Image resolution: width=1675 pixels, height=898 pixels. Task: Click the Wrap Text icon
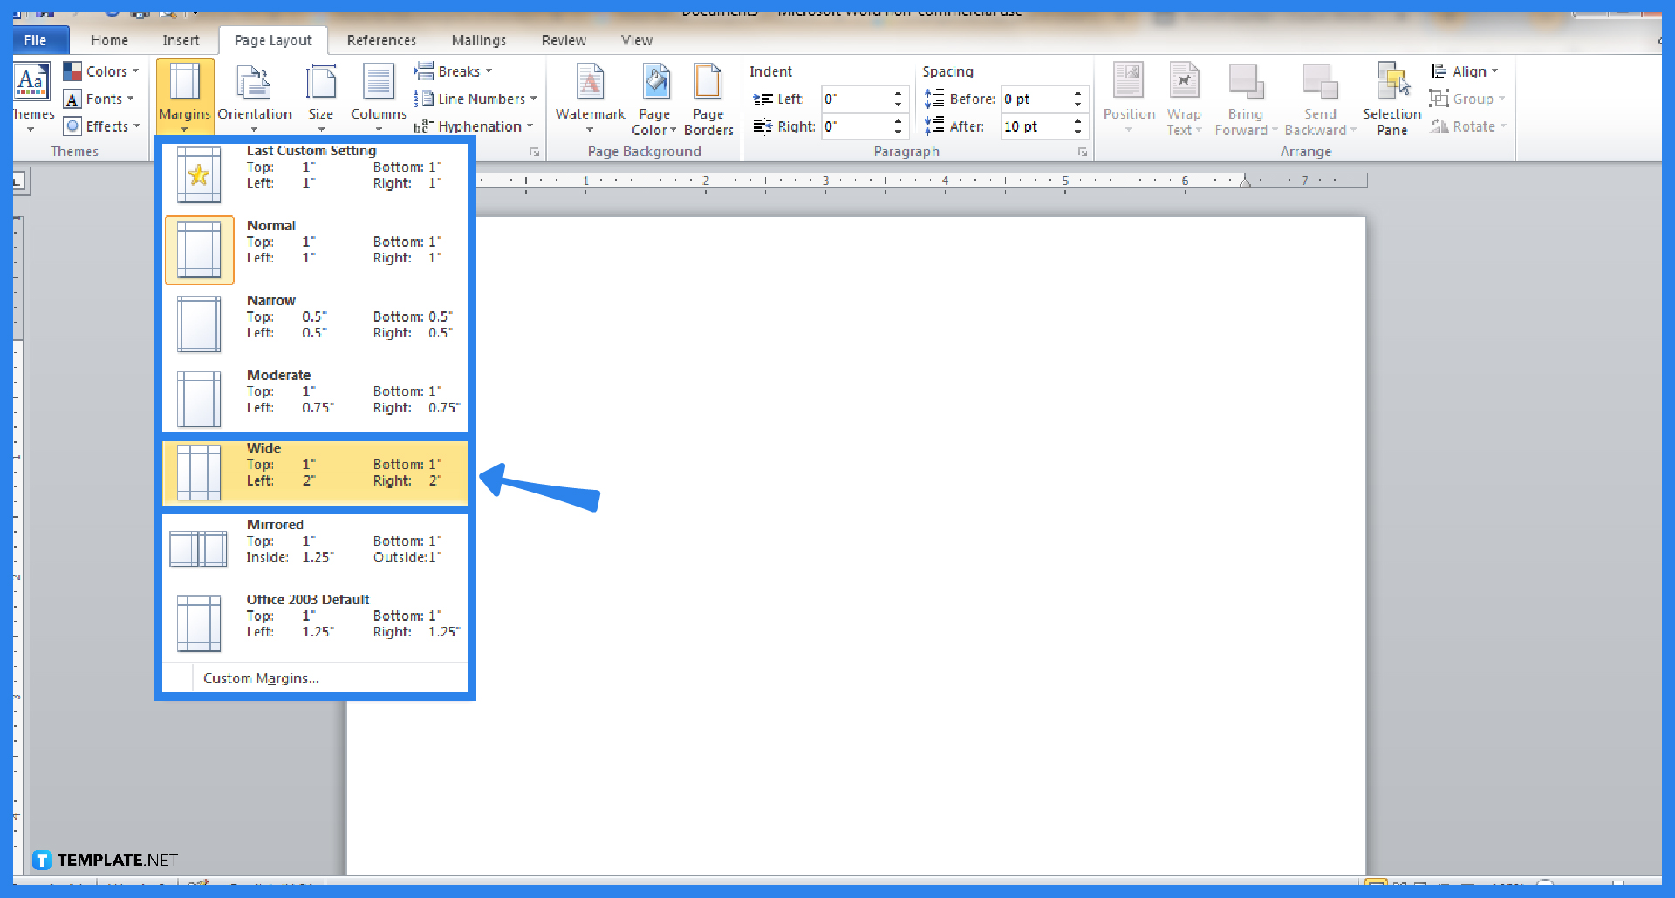tap(1184, 98)
